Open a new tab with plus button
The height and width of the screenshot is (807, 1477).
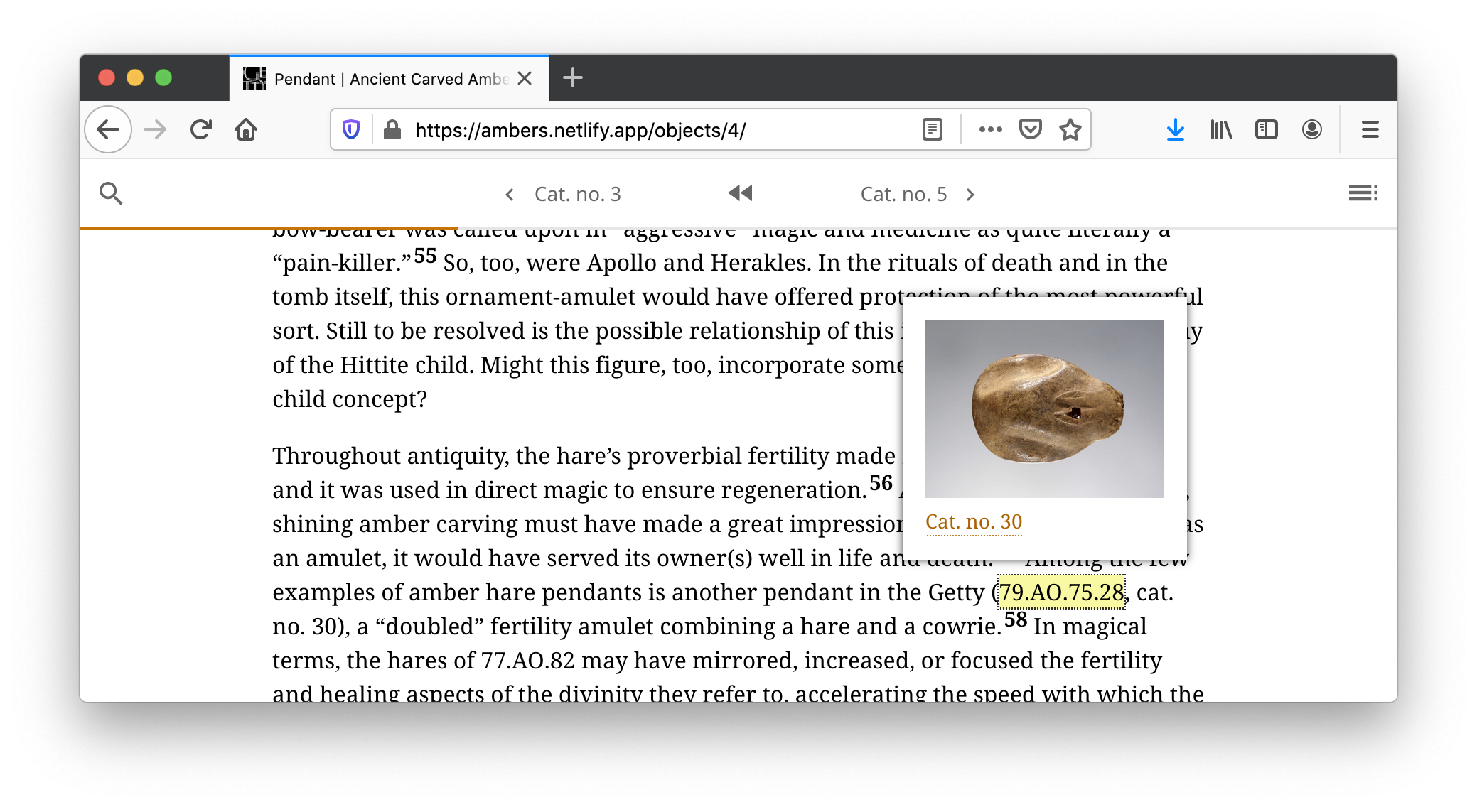pyautogui.click(x=572, y=78)
